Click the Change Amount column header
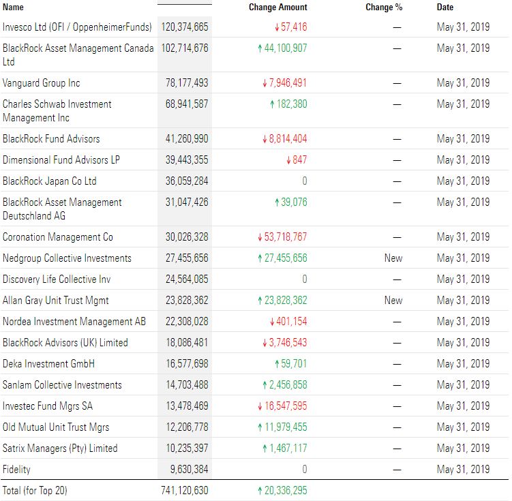Viewport: 512px width, 501px height. (278, 7)
